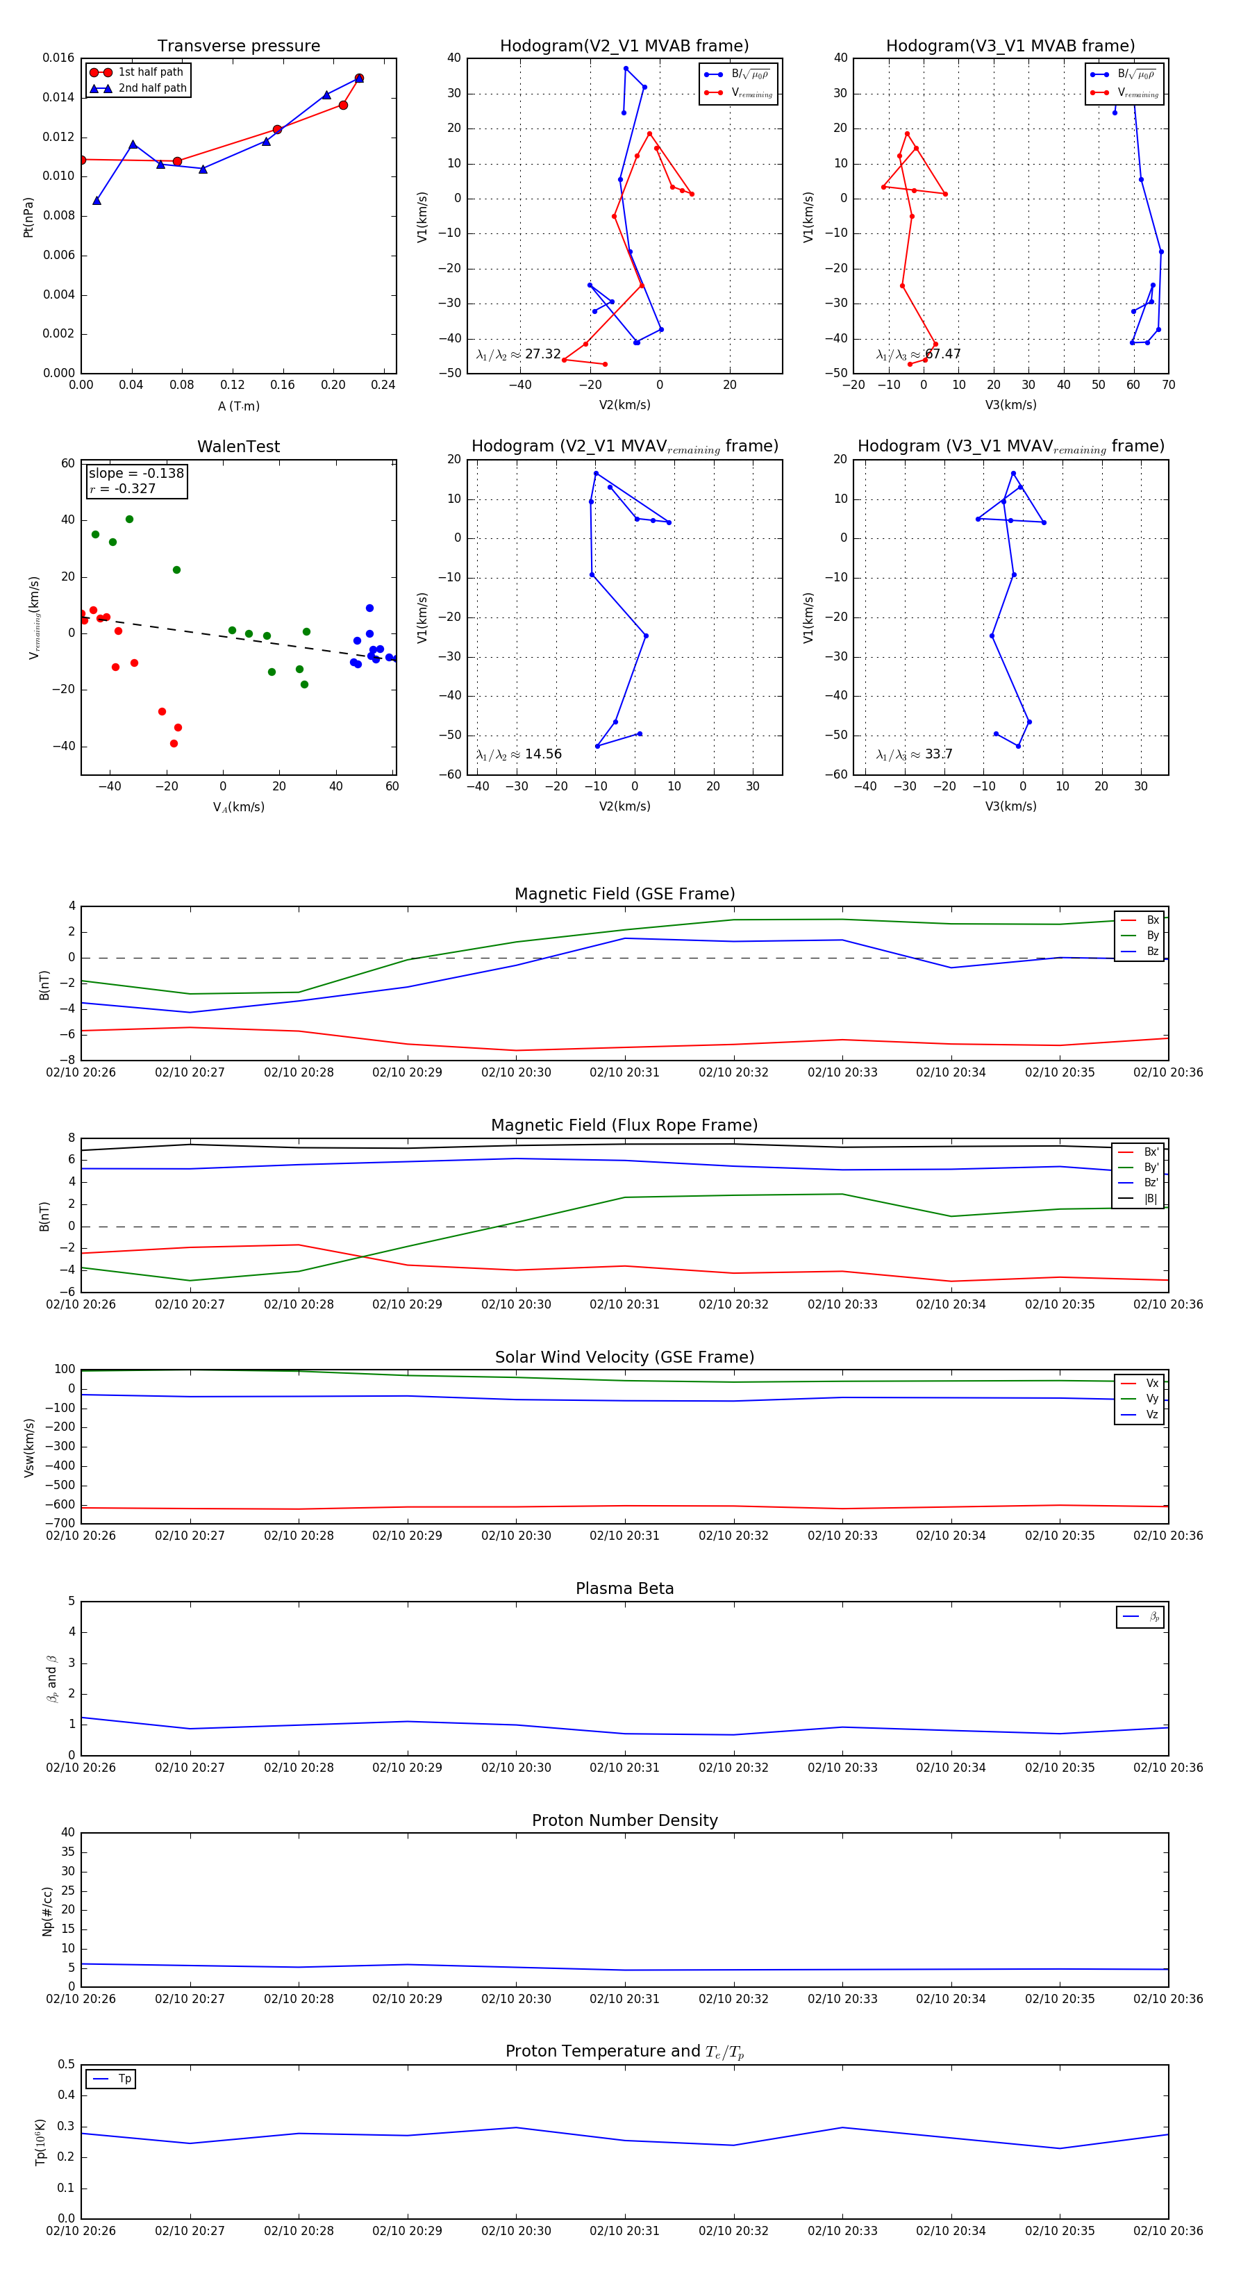This screenshot has height=2292, width=1250.
Task: Click the "V_A(km/s)" axis label in WalenTest
Action: tap(238, 807)
